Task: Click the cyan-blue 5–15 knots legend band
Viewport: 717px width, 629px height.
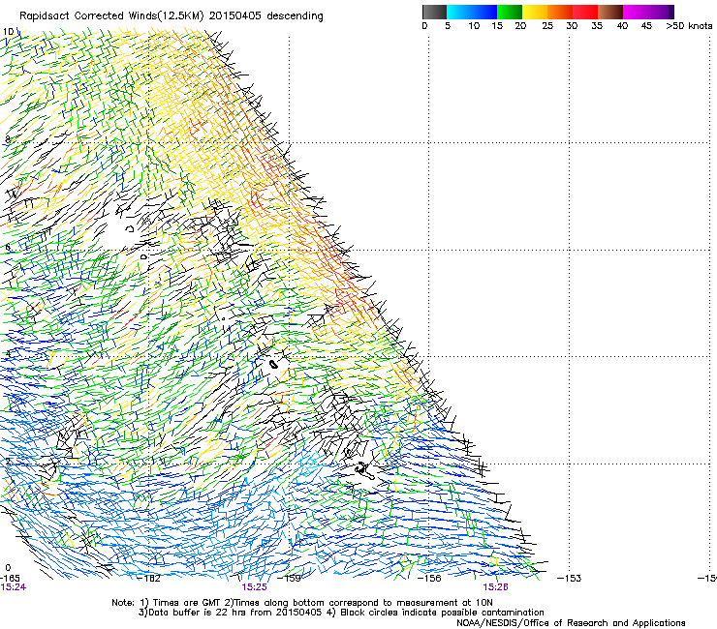Action: 472,12
